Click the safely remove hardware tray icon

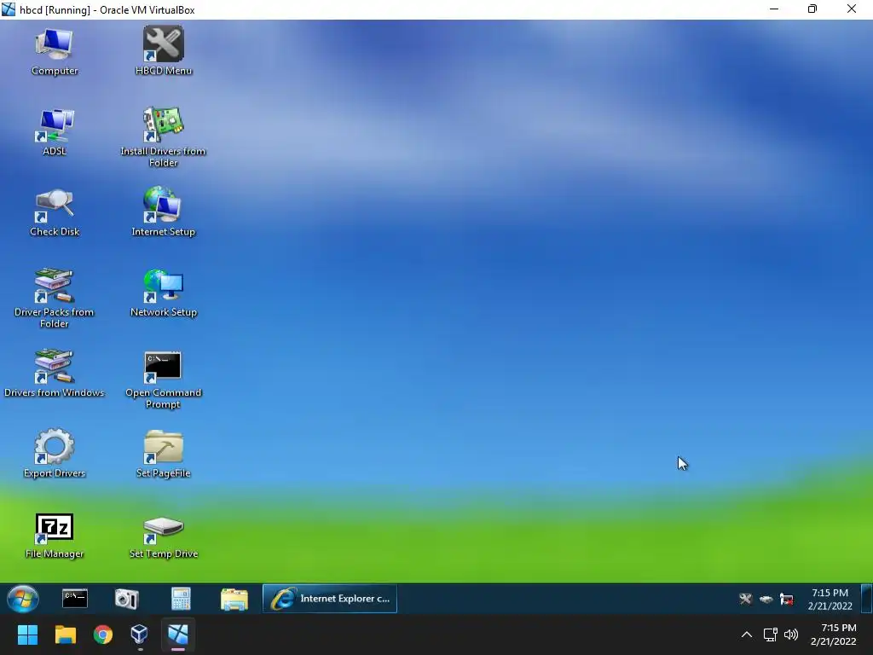(766, 600)
